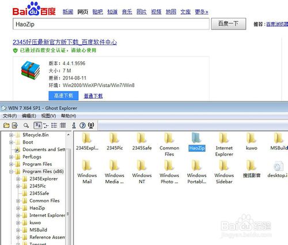
Task: Select the 搜狐影音 folder icon
Action: [251, 165]
